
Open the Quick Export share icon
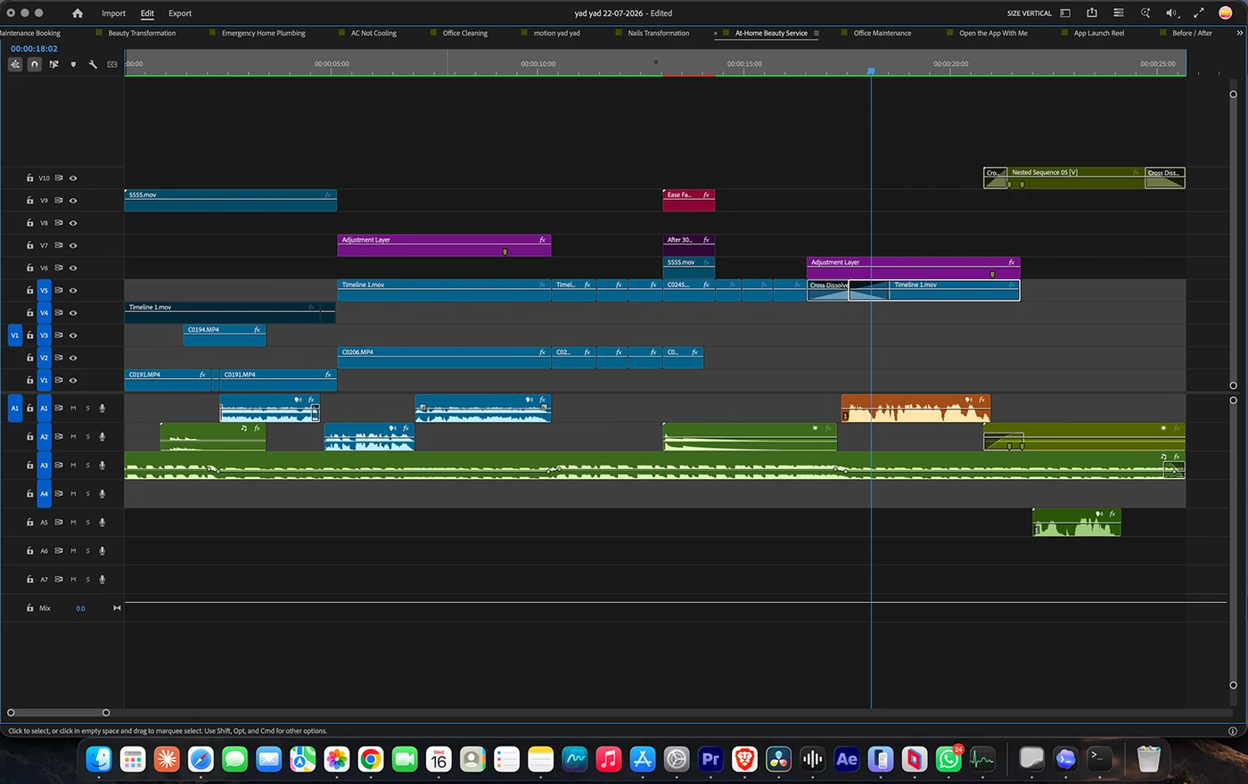click(x=1092, y=13)
